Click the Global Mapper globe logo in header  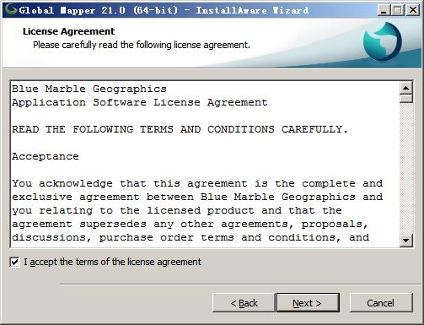coord(382,41)
